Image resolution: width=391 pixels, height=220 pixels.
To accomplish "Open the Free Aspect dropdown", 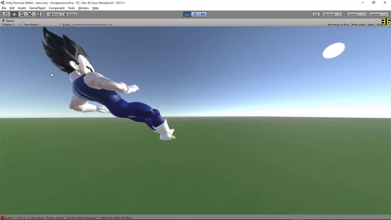I will [x=42, y=24].
